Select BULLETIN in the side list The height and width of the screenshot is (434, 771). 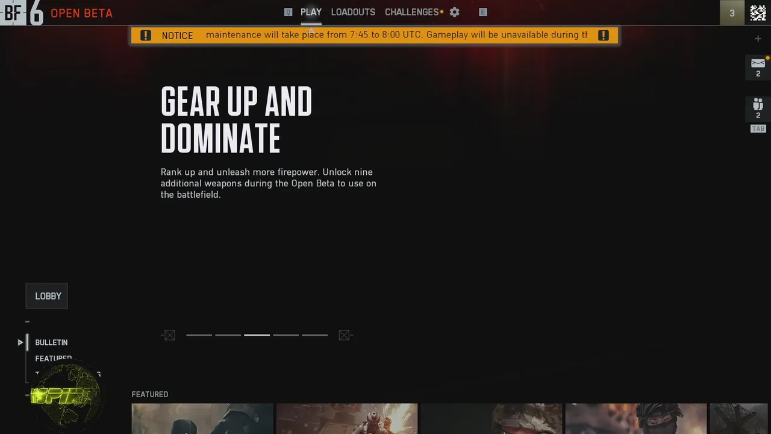coord(51,342)
